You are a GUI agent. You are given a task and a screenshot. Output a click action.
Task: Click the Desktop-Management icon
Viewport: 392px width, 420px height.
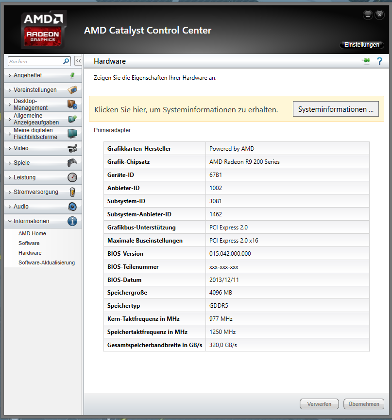pos(72,104)
